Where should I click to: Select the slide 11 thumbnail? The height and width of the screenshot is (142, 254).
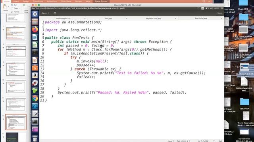tap(16, 105)
